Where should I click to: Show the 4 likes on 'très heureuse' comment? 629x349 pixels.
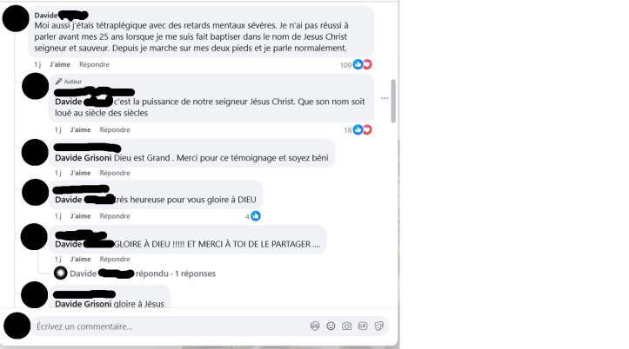tap(253, 216)
